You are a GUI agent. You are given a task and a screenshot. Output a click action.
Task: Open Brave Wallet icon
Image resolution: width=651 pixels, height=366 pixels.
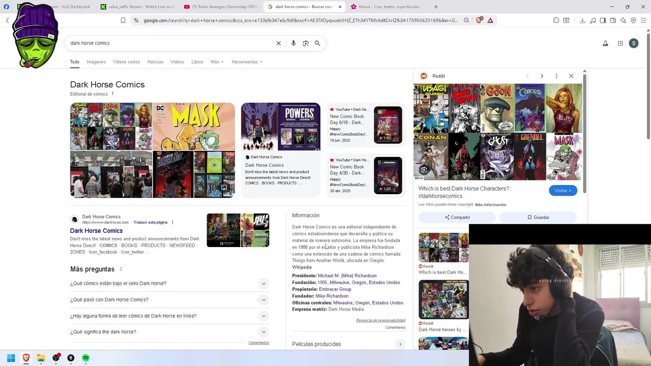pyautogui.click(x=613, y=20)
